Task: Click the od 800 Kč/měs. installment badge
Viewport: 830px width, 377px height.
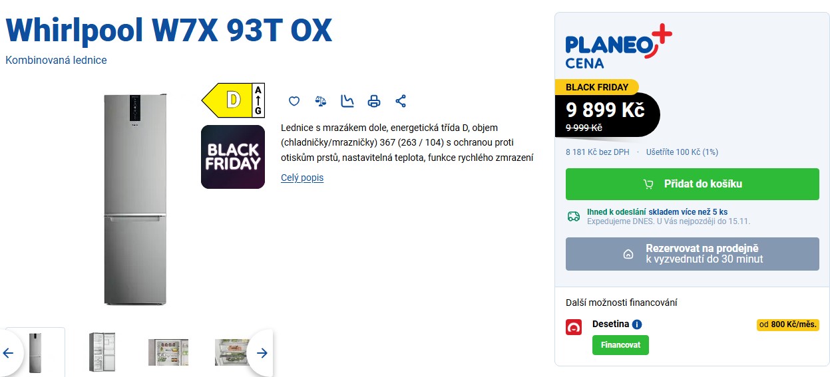Action: 787,325
